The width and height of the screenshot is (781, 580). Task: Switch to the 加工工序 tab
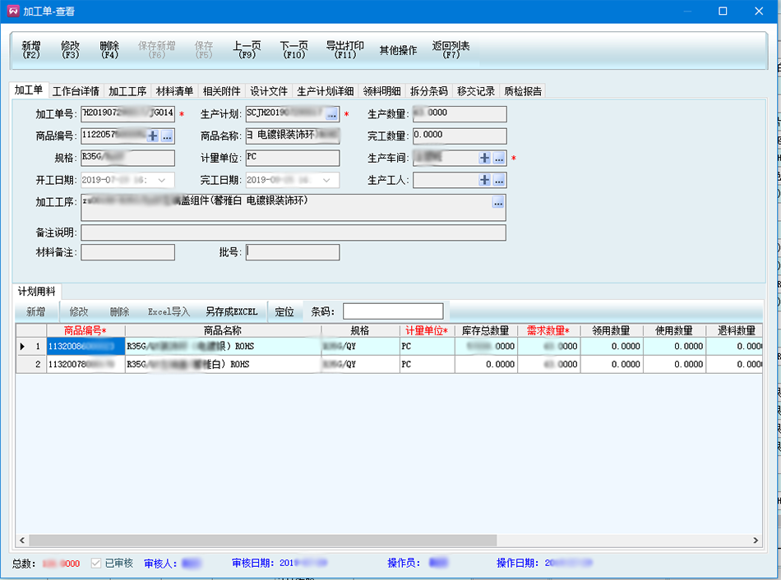coord(127,91)
